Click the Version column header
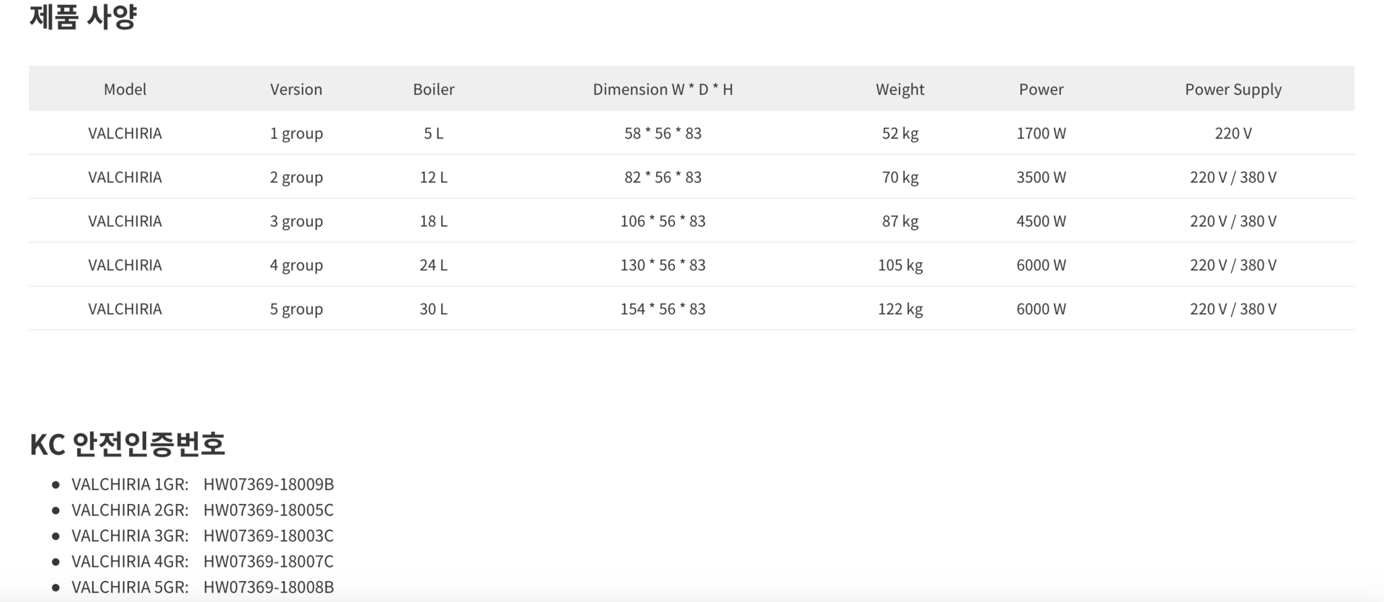Viewport: 1384px width, 602px height. click(296, 89)
